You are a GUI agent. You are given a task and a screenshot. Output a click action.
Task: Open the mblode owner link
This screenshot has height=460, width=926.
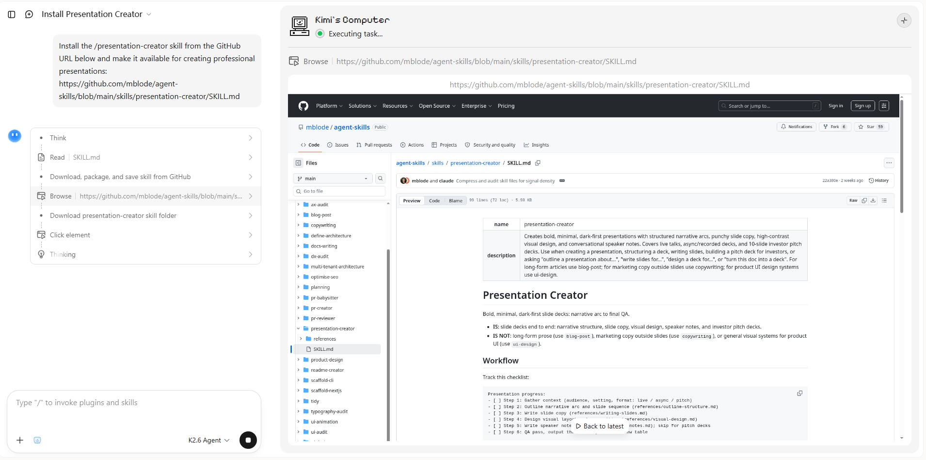(317, 127)
